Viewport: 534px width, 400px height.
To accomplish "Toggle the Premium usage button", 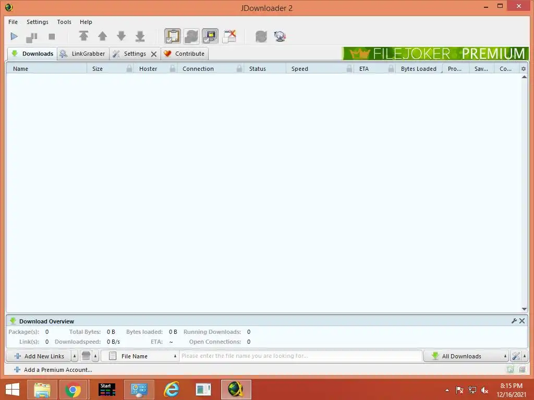I will pos(210,36).
